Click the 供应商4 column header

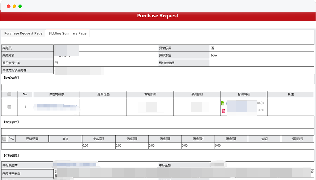[x=198, y=139]
